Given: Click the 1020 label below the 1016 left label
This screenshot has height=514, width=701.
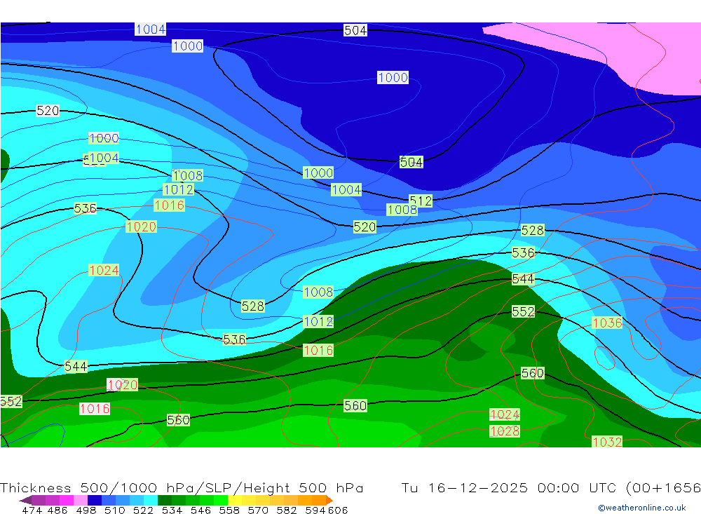Looking at the screenshot, I should point(142,226).
